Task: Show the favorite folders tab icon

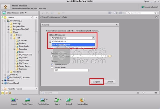Action: coord(6,93)
